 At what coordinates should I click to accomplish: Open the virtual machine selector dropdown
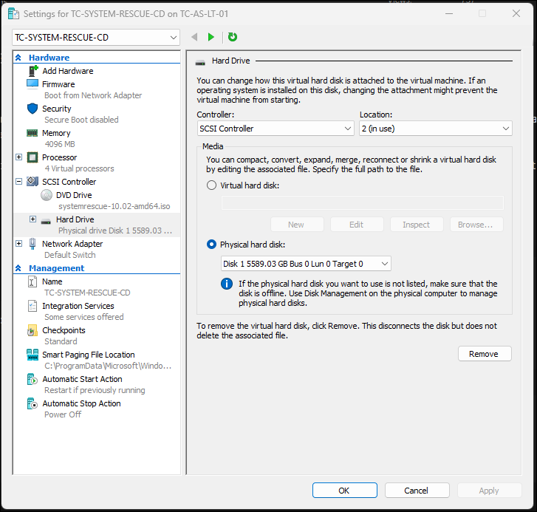pyautogui.click(x=96, y=38)
